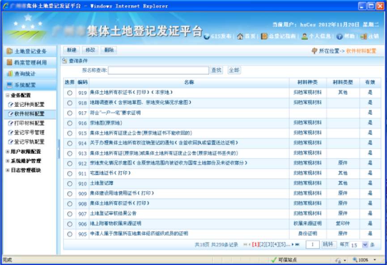
Task: Click the 查找 search button
Action: (x=217, y=70)
